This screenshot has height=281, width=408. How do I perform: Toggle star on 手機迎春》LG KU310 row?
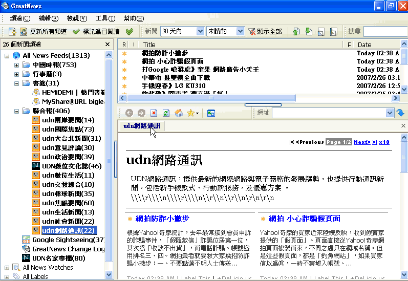tap(124, 86)
